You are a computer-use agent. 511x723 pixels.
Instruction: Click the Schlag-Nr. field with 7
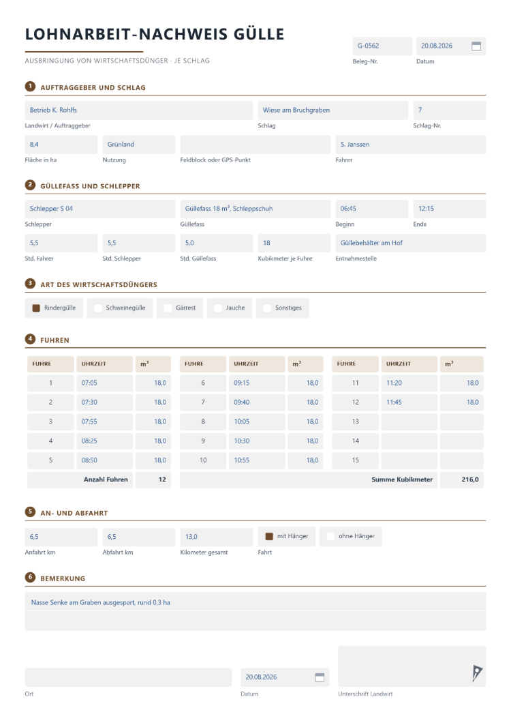point(449,110)
